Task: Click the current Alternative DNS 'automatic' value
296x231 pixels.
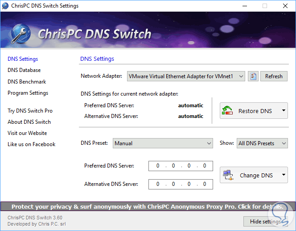Action: (x=191, y=116)
